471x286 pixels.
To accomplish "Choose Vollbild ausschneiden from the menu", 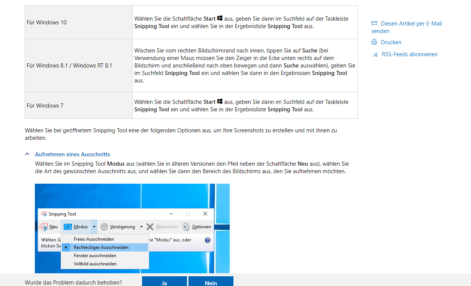I will coord(105,264).
